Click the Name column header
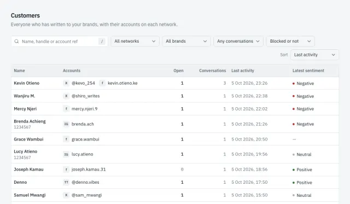The image size is (350, 204). [x=20, y=71]
